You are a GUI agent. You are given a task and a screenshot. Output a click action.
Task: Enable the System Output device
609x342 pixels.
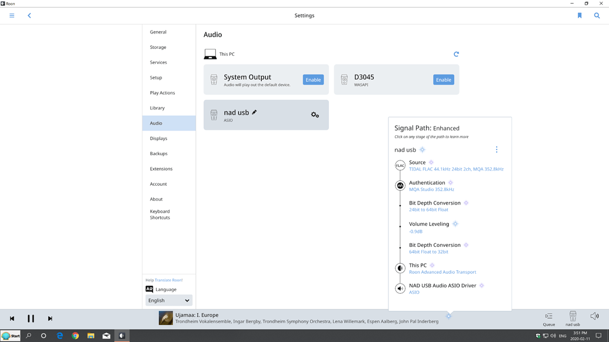(x=312, y=79)
